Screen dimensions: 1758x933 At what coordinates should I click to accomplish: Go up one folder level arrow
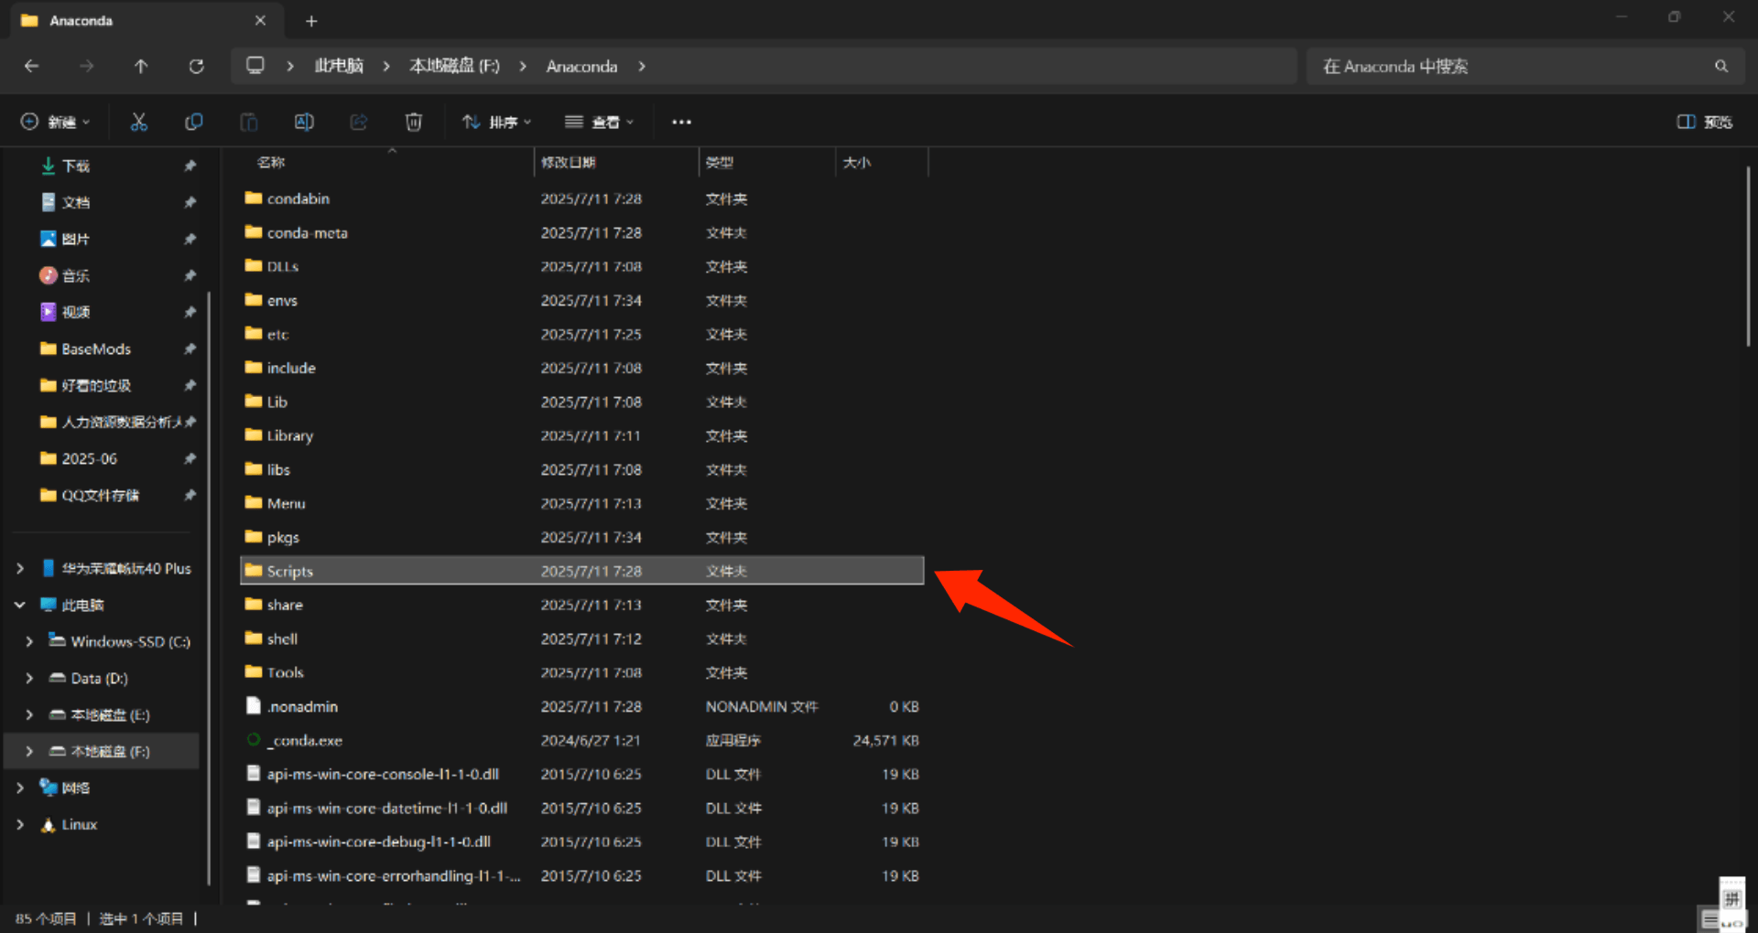141,66
